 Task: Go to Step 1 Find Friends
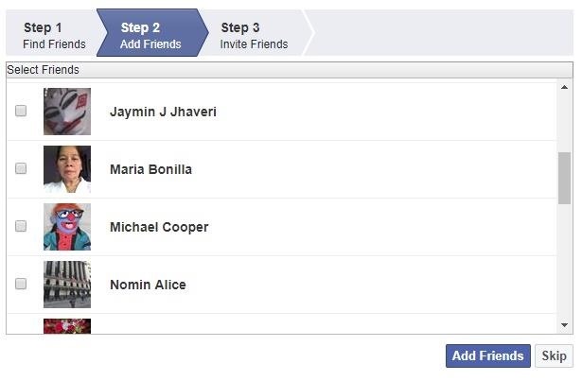(54, 35)
